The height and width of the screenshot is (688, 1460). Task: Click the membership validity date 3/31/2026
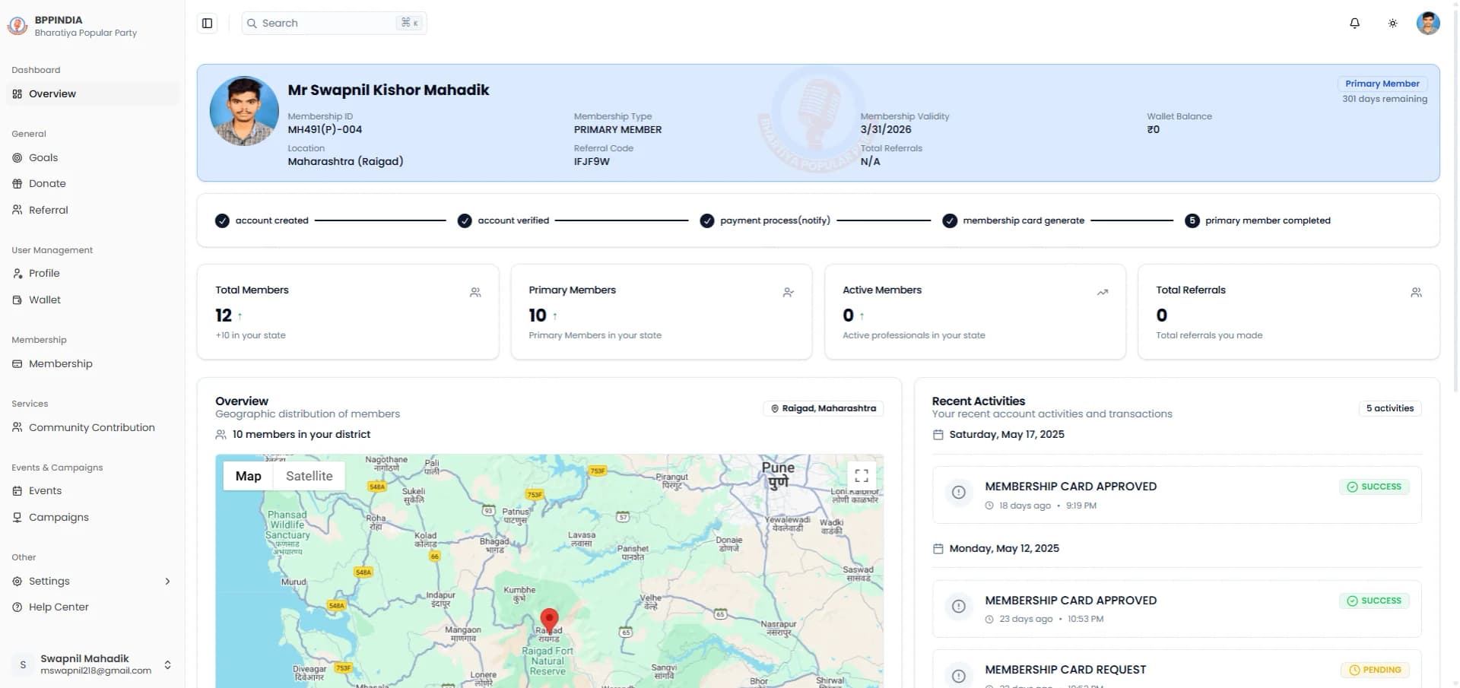[x=886, y=130]
